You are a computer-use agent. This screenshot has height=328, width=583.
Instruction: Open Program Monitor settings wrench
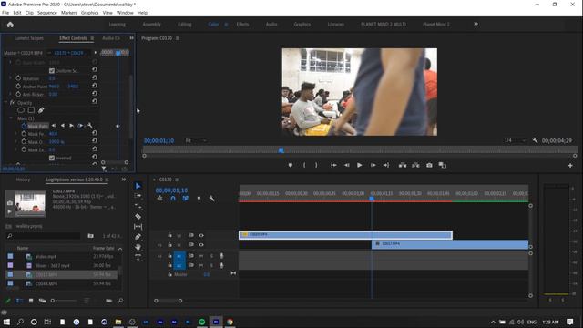click(x=535, y=140)
